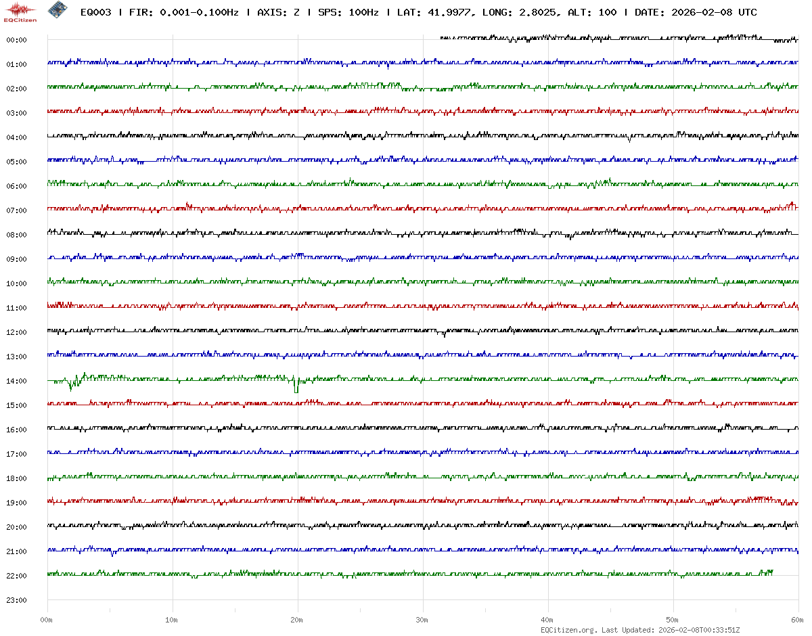Click the downward spike on the 14:00 trace near 20m
This screenshot has height=636, width=812.
tap(296, 389)
